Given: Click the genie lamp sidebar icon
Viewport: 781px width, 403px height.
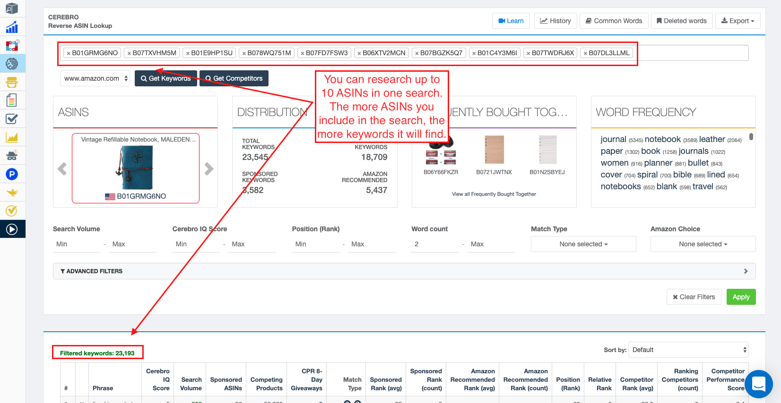Looking at the screenshot, I should click(x=12, y=193).
